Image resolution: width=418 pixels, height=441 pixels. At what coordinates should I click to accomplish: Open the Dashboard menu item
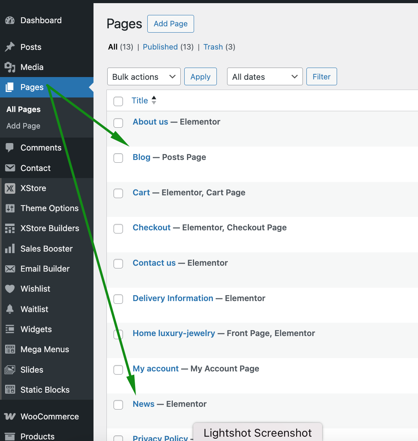[x=41, y=20]
